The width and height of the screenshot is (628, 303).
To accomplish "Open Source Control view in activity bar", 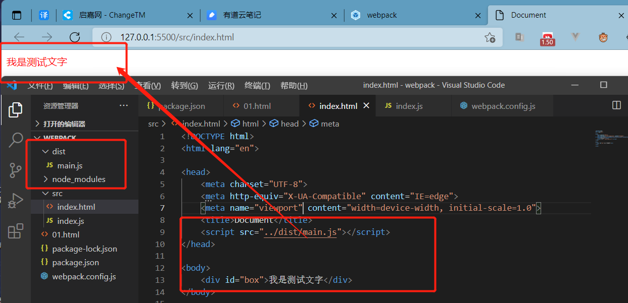I will tap(16, 170).
